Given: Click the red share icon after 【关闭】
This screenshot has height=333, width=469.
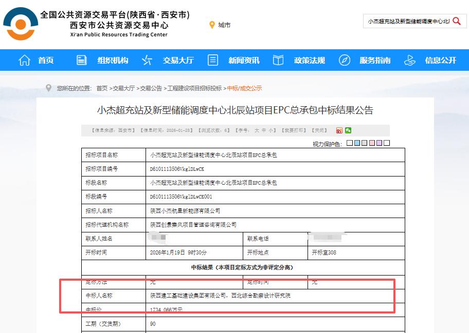Looking at the screenshot, I should (x=339, y=131).
